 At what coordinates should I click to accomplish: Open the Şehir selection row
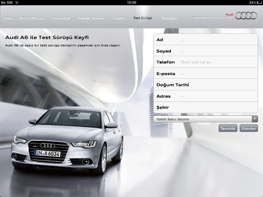pos(205,107)
